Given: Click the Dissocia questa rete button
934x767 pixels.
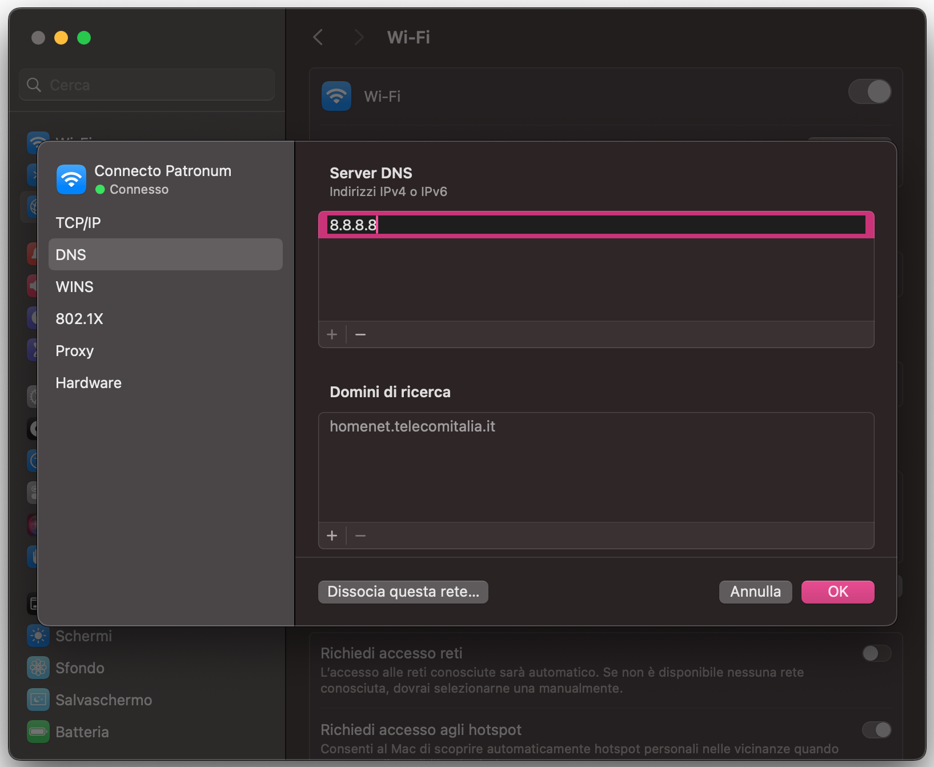Looking at the screenshot, I should pos(403,592).
